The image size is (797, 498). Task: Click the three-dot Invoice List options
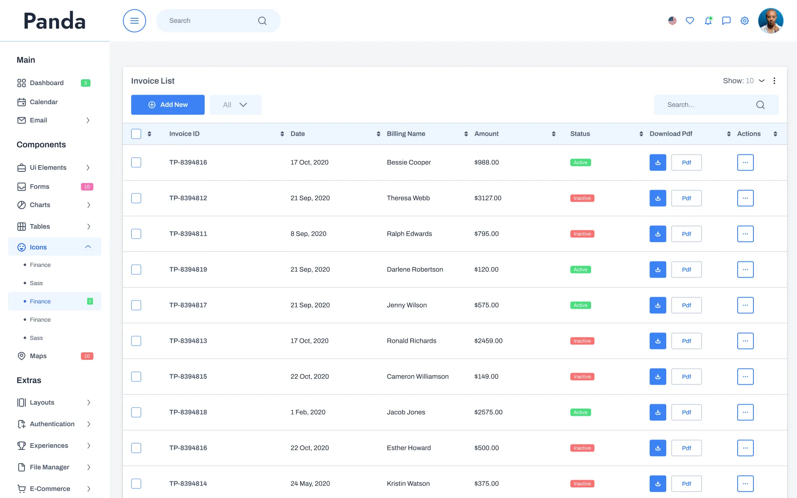click(774, 81)
